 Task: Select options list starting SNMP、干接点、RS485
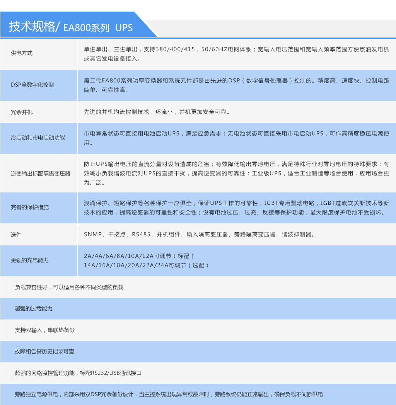click(199, 234)
